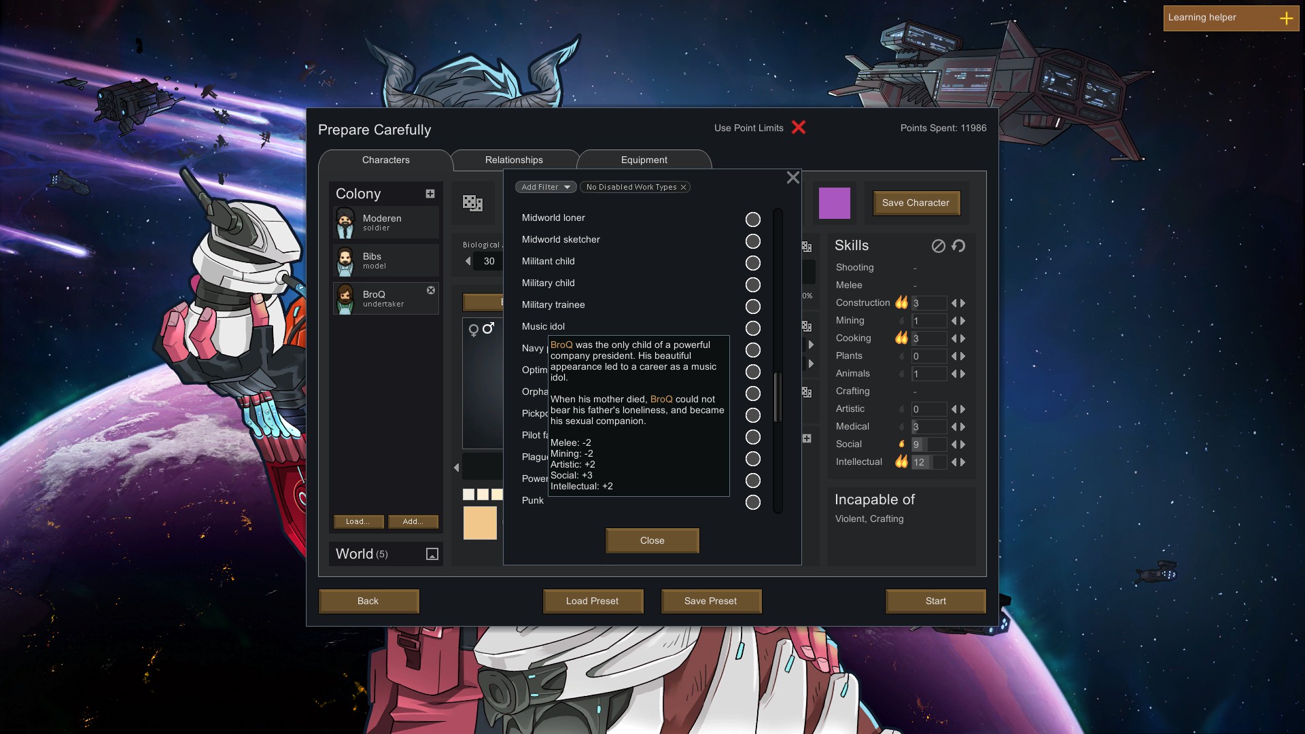Open Learning helper plus icon
This screenshot has width=1305, height=734.
coord(1286,18)
